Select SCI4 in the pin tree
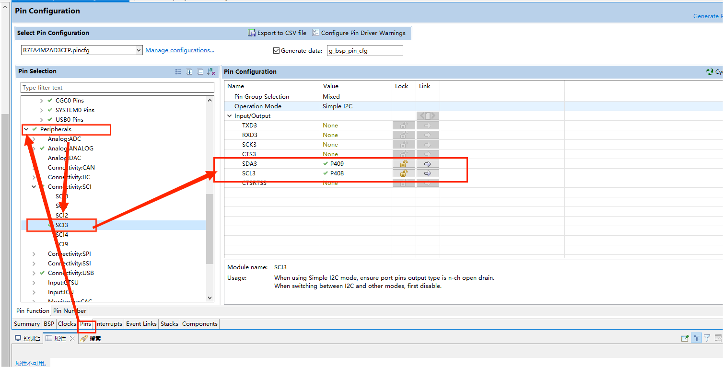Viewport: 723px width, 367px height. pos(62,235)
